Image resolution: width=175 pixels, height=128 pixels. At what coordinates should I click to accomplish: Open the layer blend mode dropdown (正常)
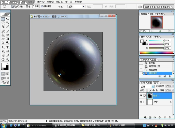pos(147,87)
